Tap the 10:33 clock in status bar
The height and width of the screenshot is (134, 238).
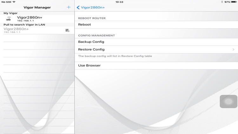119,2
